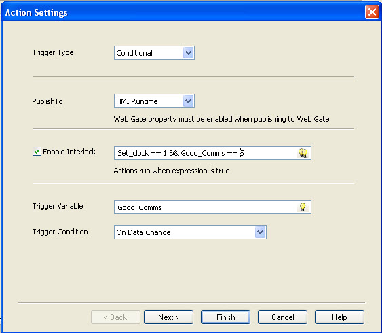382x333 pixels.
Task: Select the Conditional trigger type box
Action: [154, 53]
